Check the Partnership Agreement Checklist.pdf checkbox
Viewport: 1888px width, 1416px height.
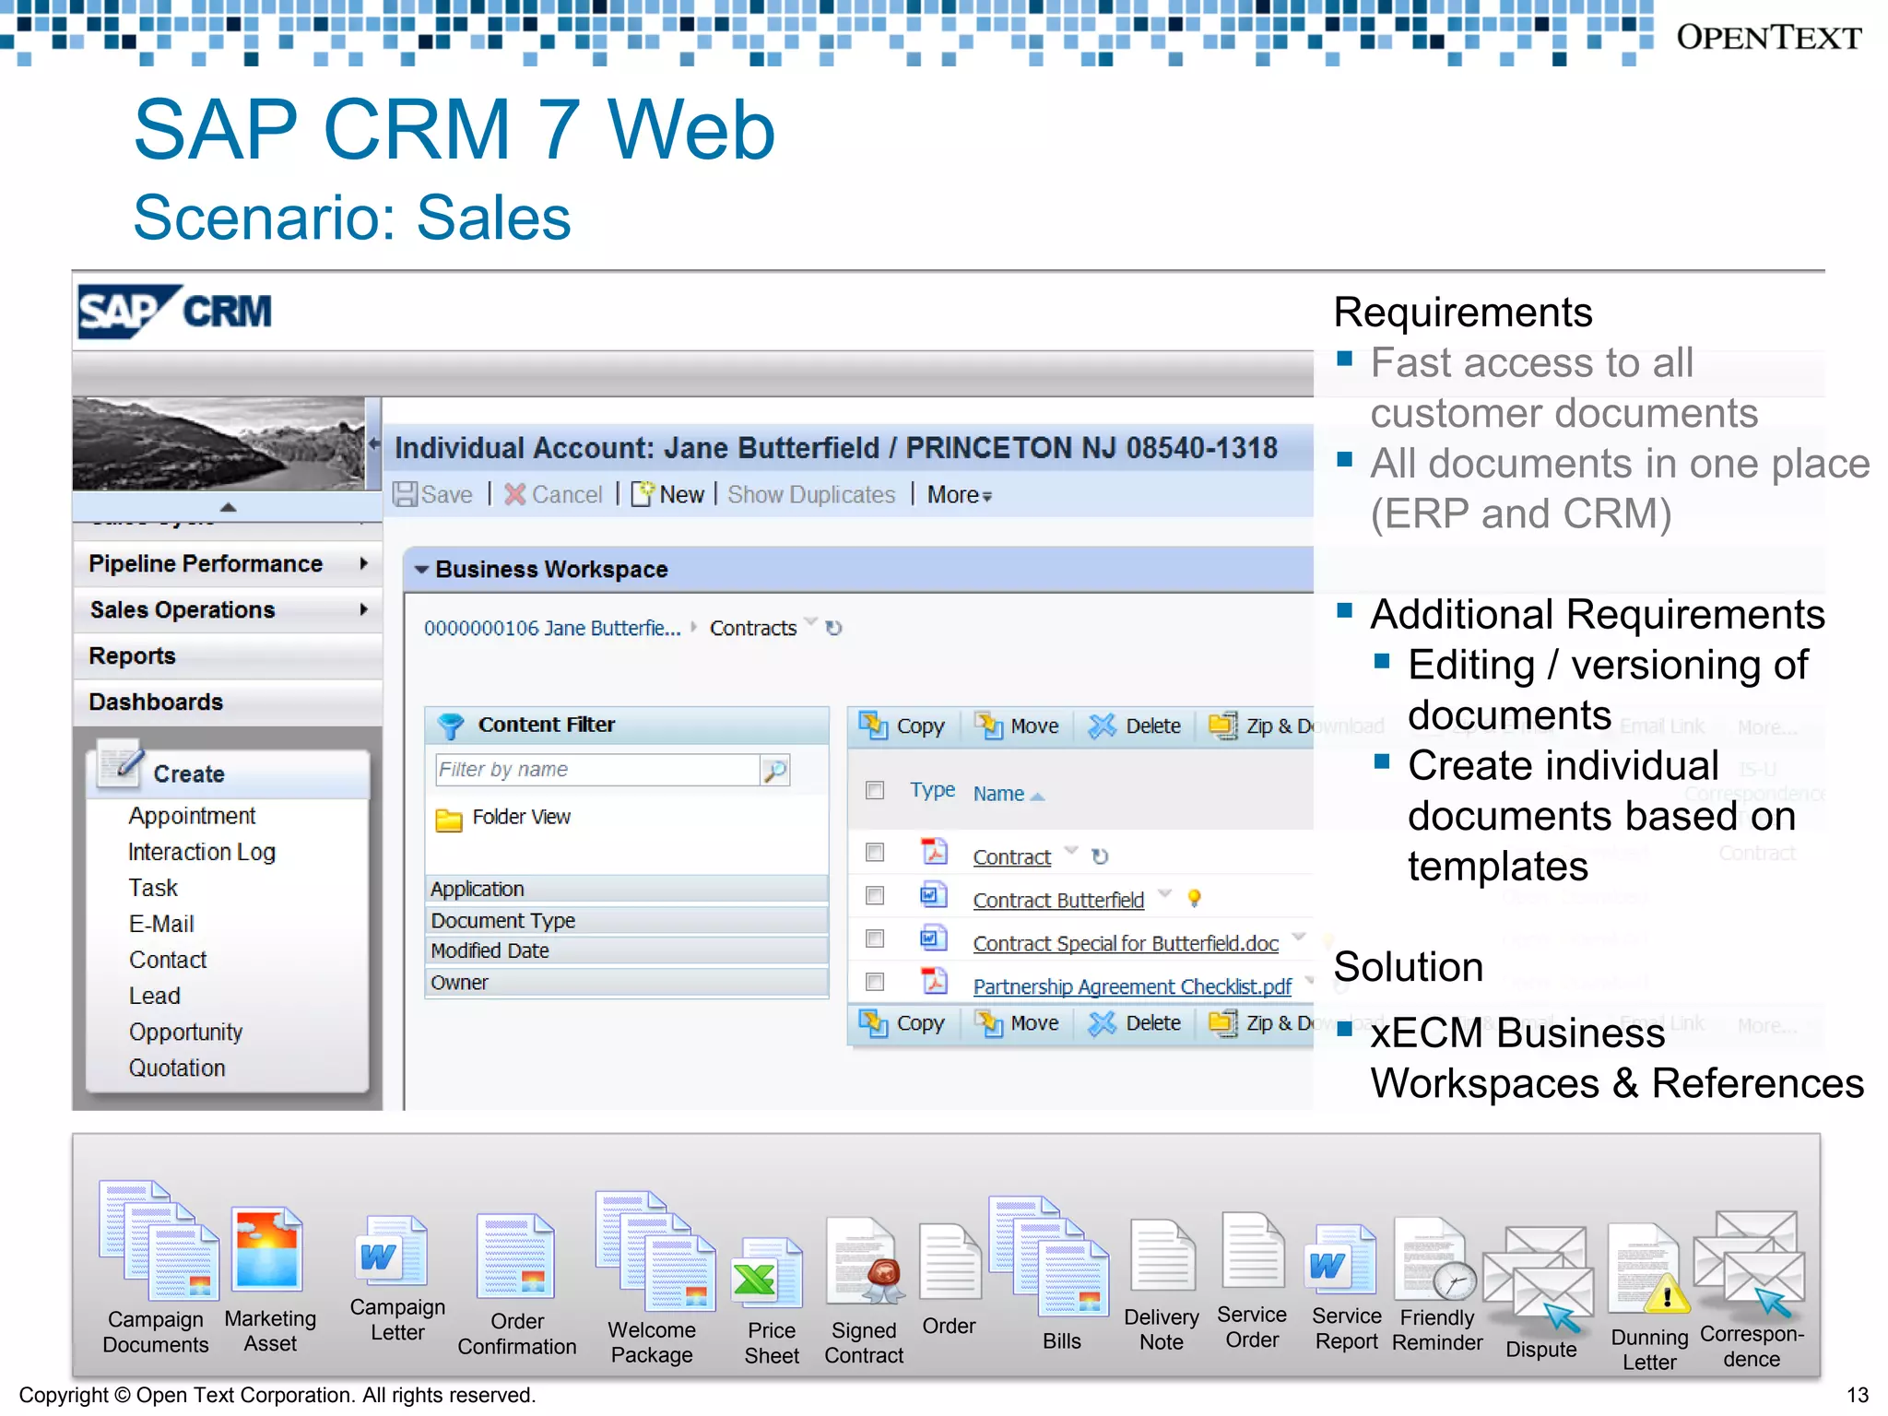tap(875, 982)
